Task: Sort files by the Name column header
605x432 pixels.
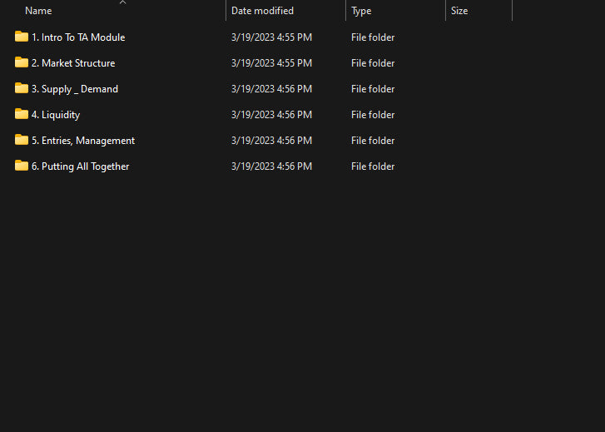Action: coord(38,11)
